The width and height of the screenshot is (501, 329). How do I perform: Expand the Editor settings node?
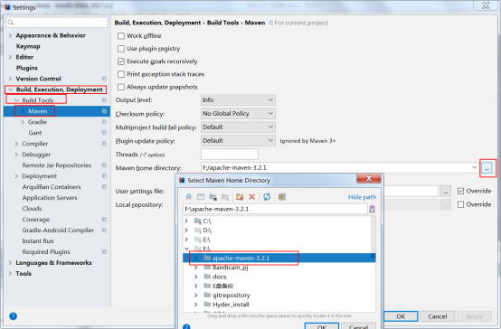pos(10,57)
